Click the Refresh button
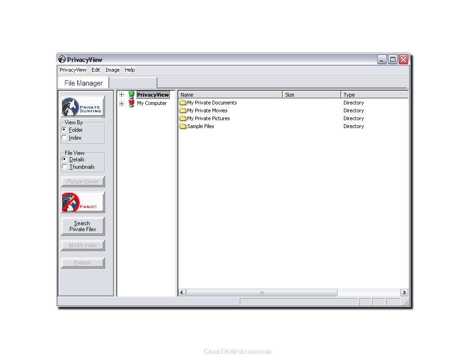This screenshot has width=474, height=355. [82, 263]
